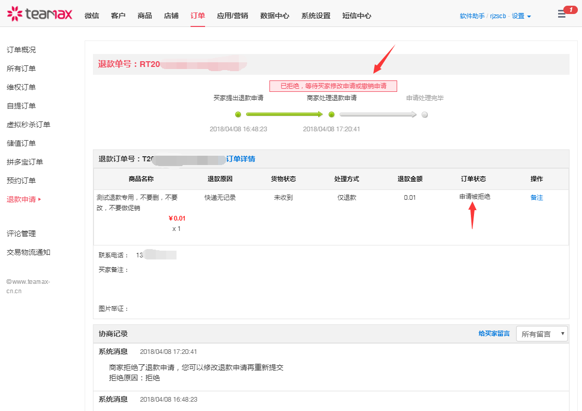The image size is (582, 411).
Task: Open 交易物流通知 in sidebar
Action: click(x=29, y=252)
